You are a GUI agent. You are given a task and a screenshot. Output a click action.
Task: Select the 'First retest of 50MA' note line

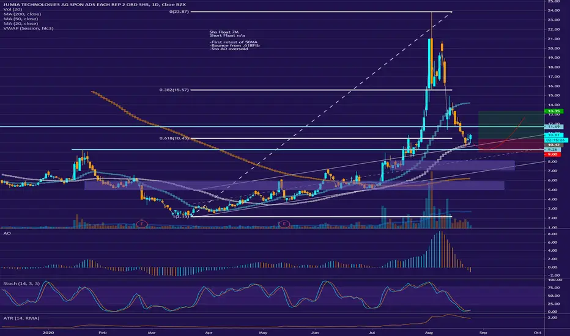[x=234, y=42]
